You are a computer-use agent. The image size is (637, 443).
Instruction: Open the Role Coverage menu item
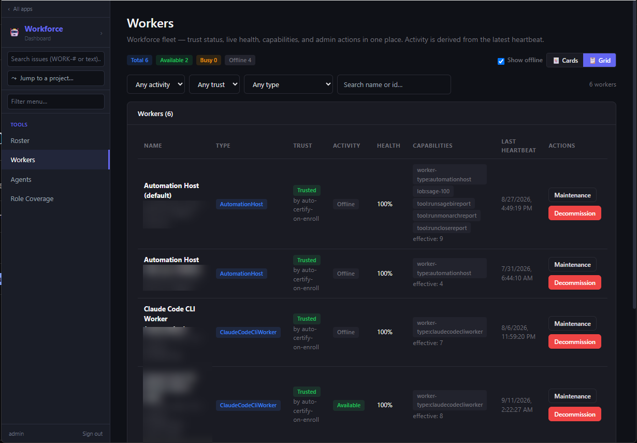[55, 199]
